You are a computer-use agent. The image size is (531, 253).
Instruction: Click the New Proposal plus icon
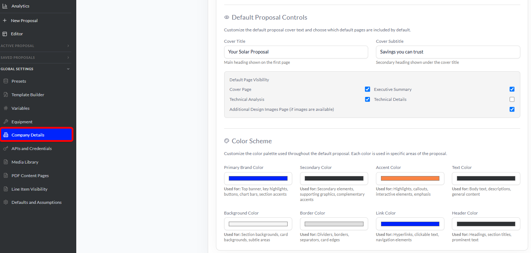click(5, 21)
